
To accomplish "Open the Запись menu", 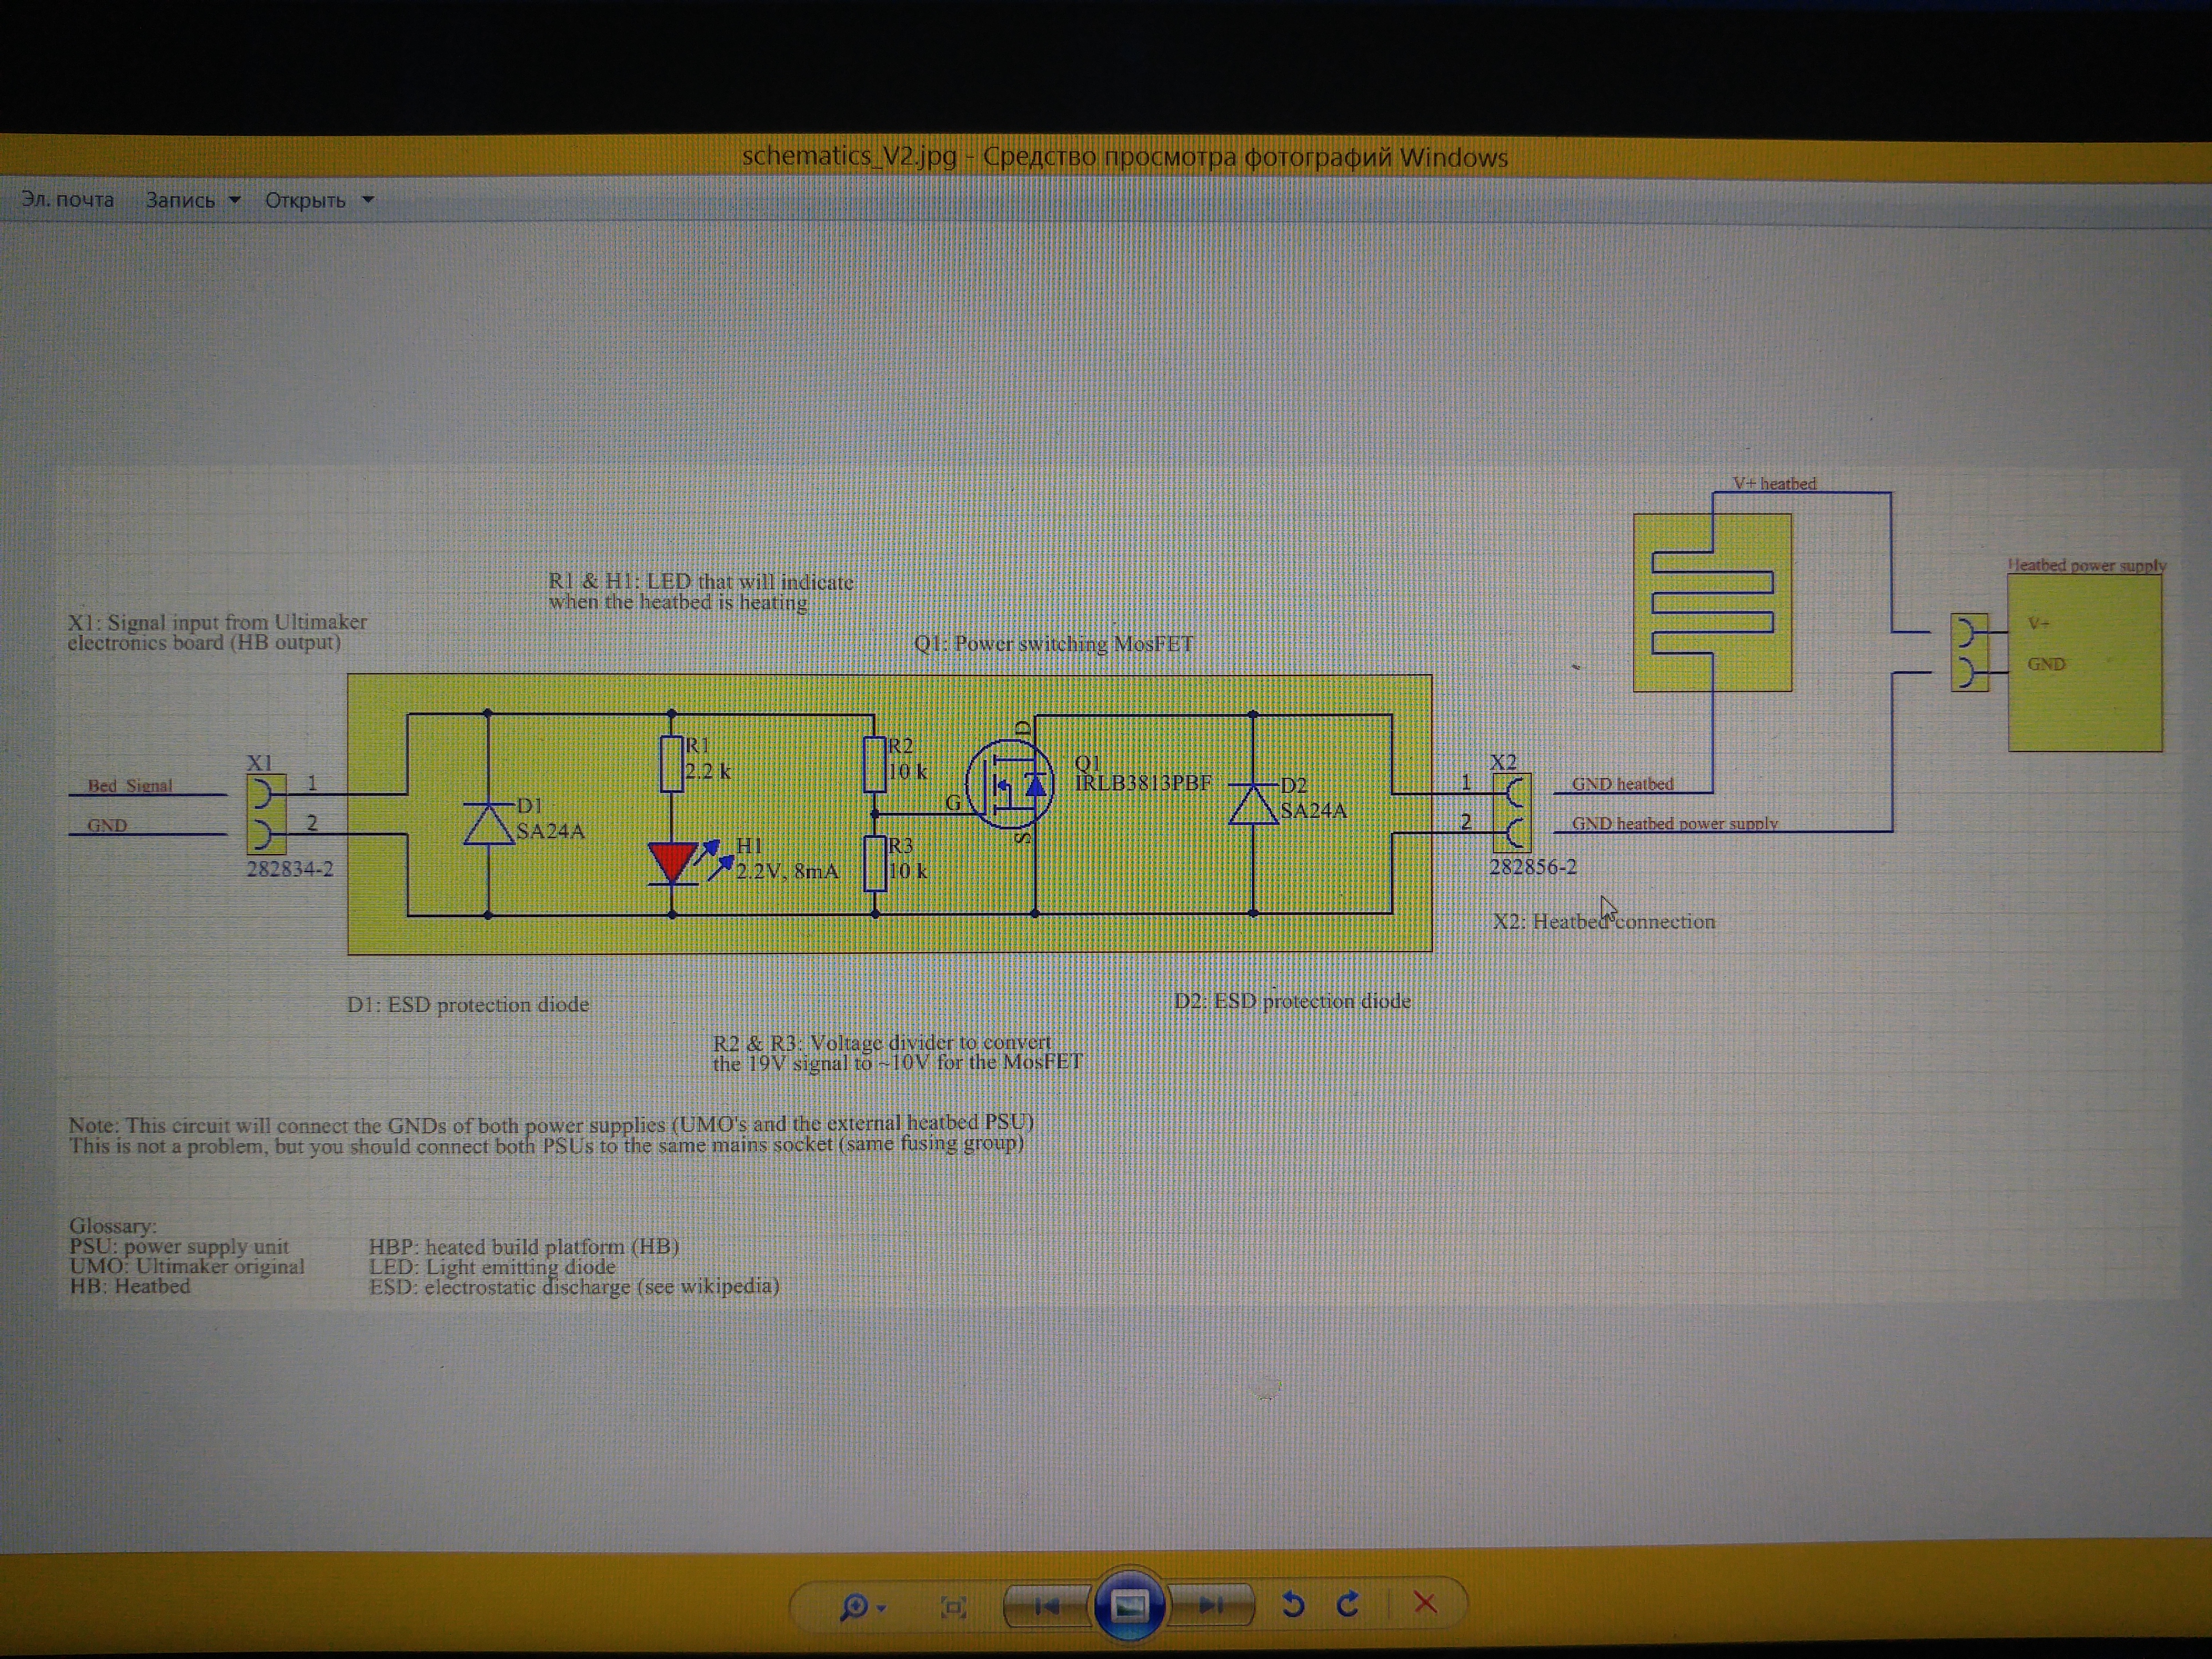I will [x=181, y=201].
